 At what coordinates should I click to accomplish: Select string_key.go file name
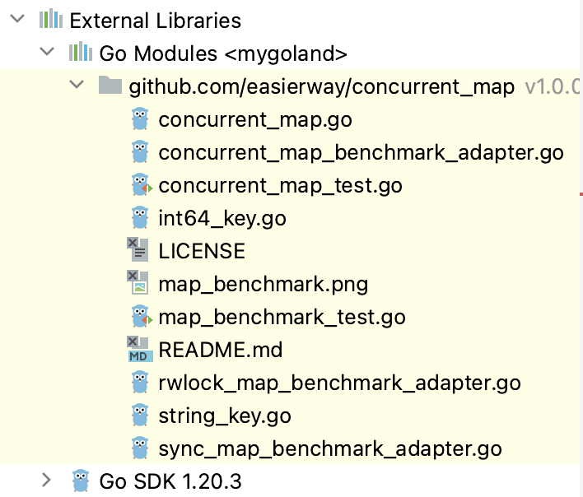225,416
